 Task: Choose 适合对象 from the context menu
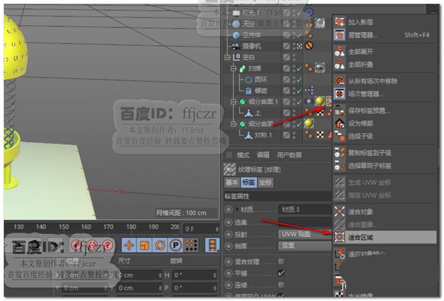385,212
